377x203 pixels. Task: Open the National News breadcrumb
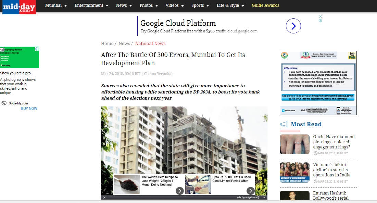(x=150, y=43)
